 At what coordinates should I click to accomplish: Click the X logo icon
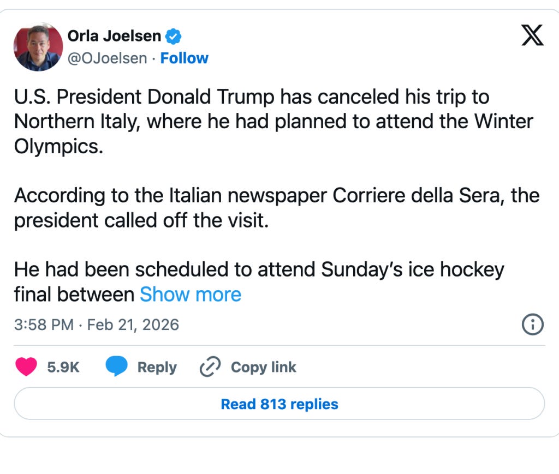(532, 36)
